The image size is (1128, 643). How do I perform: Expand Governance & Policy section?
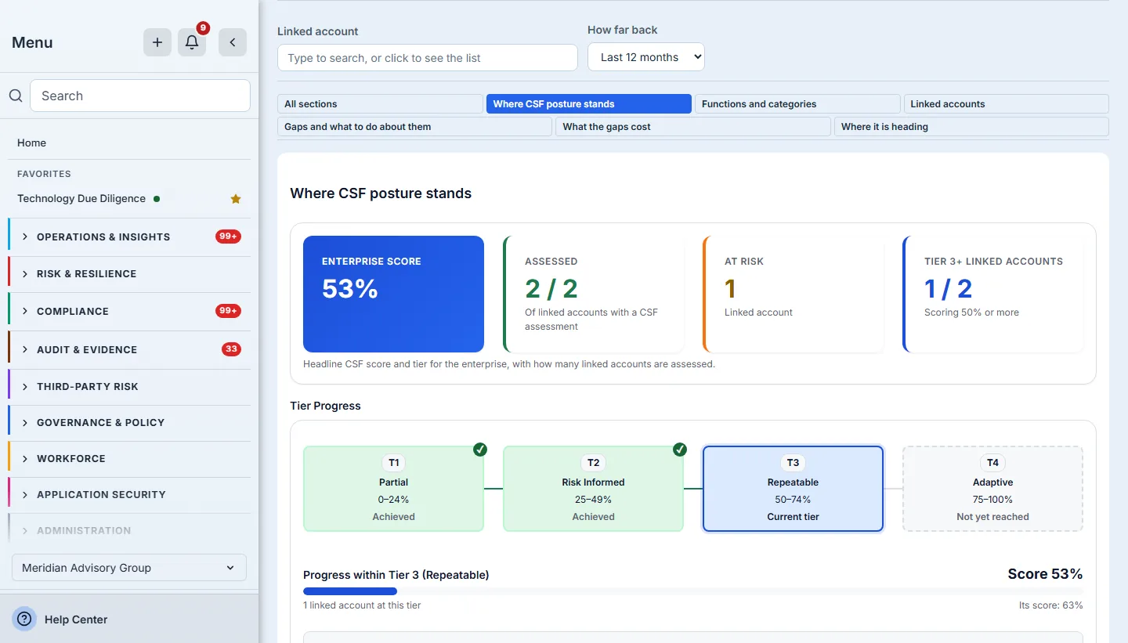pos(129,423)
